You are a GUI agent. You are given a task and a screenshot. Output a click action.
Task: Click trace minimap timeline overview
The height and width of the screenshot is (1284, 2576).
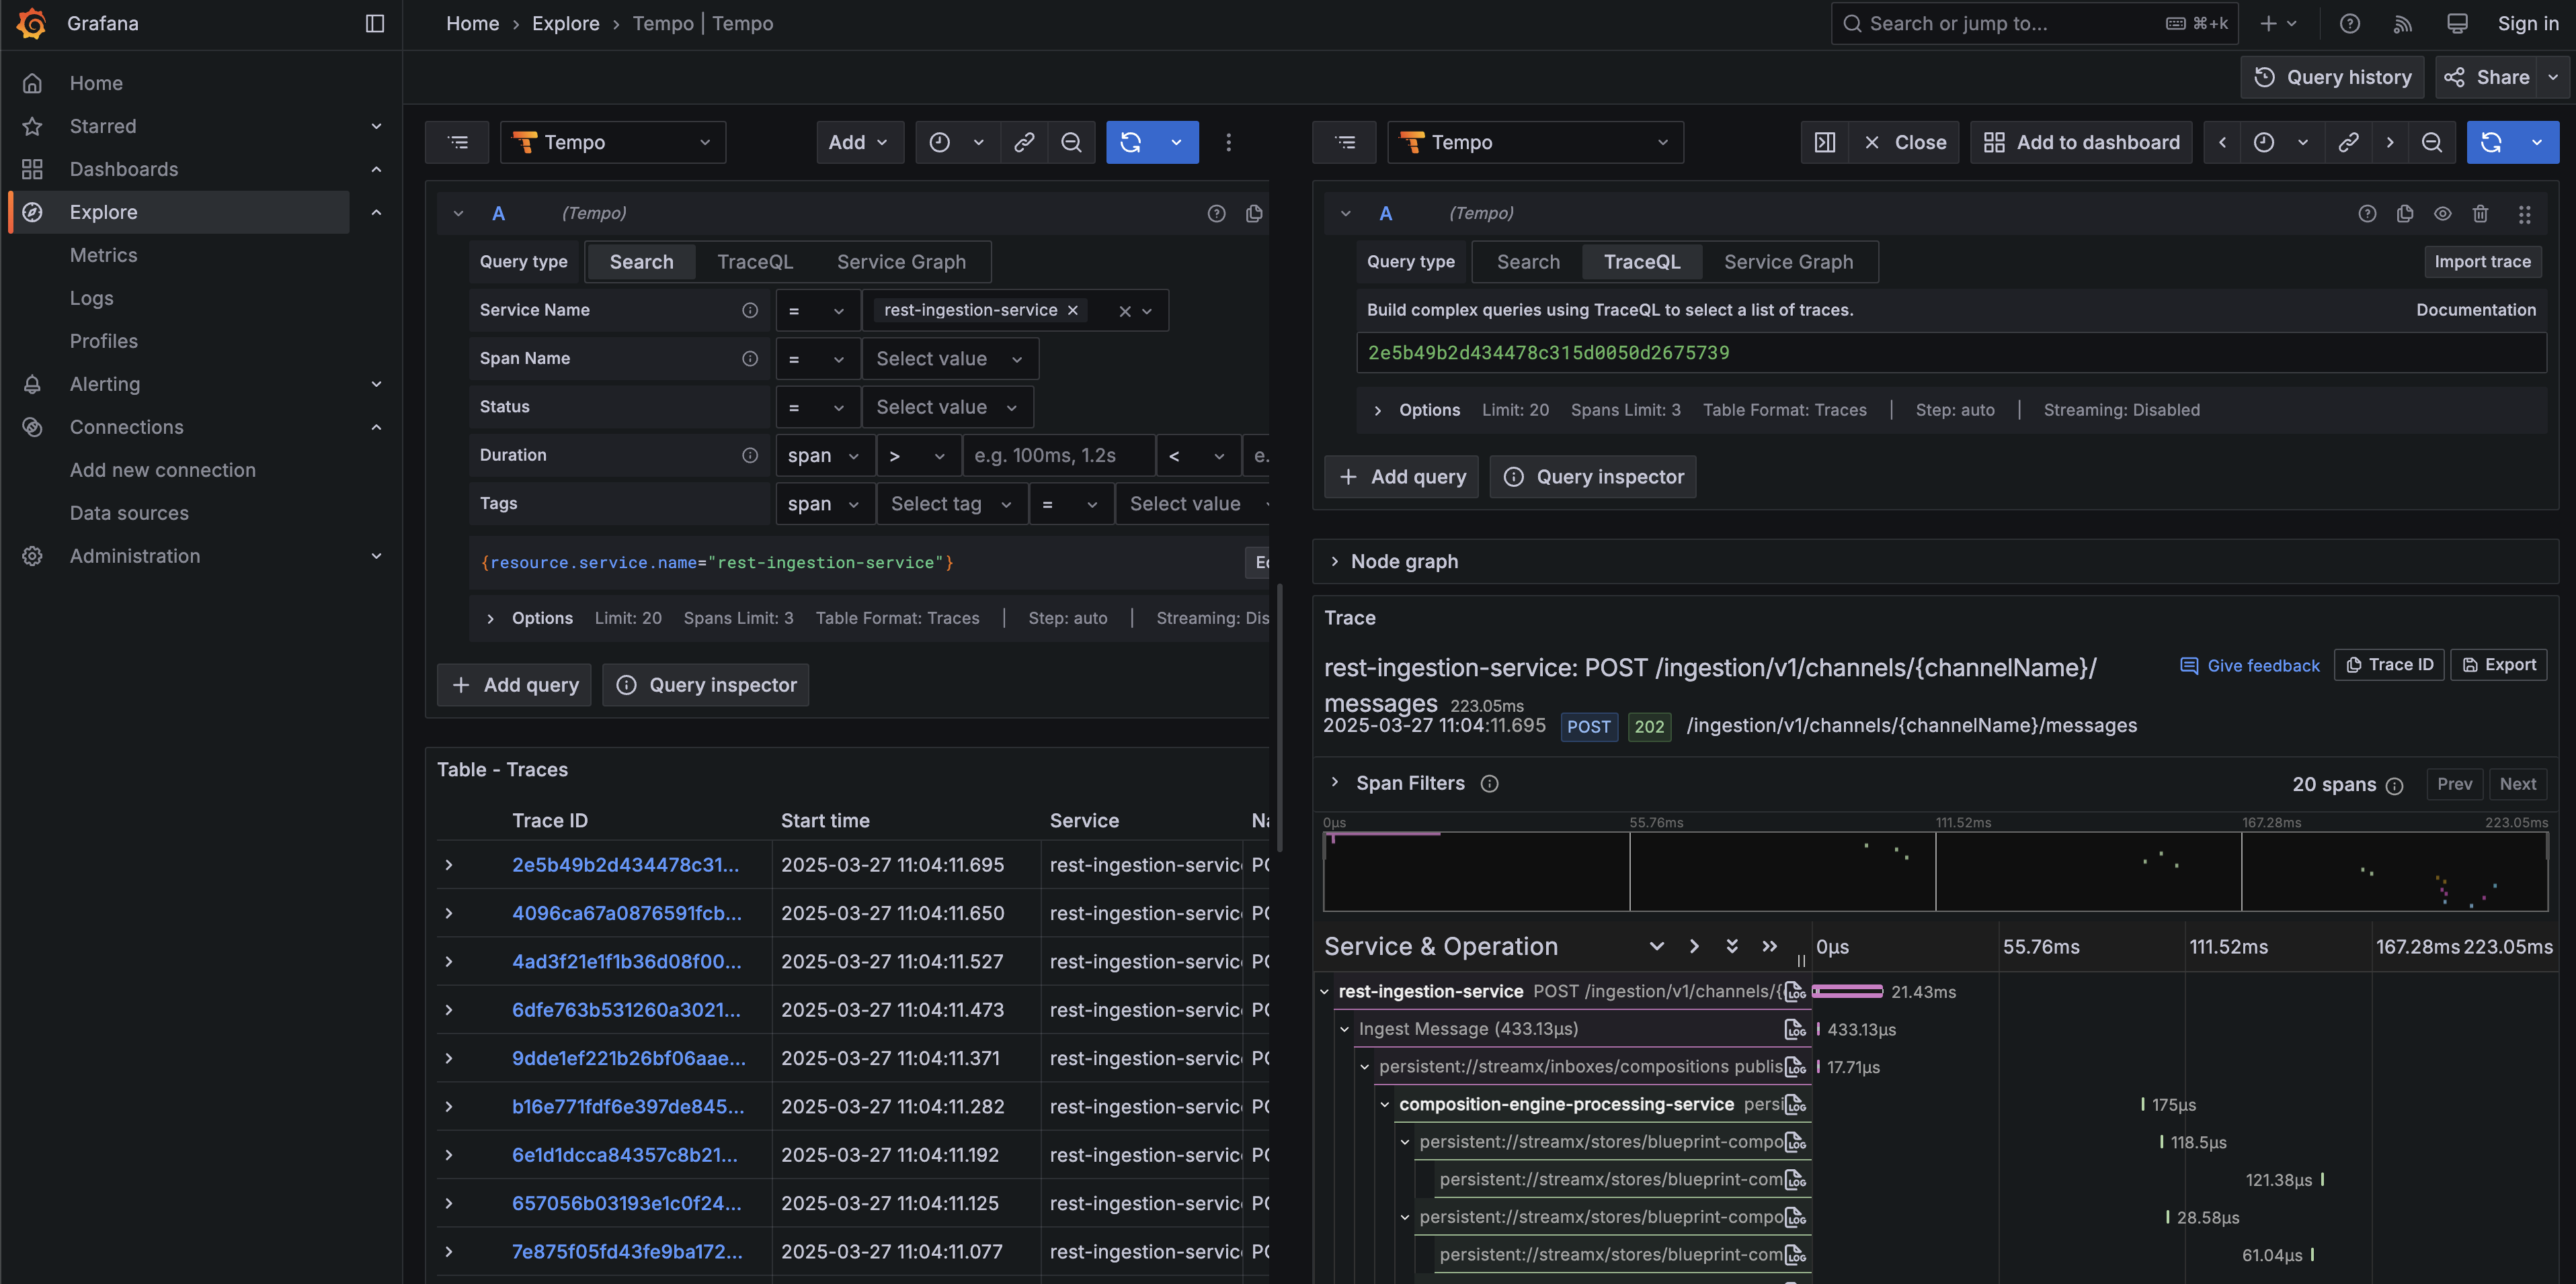[1935, 871]
